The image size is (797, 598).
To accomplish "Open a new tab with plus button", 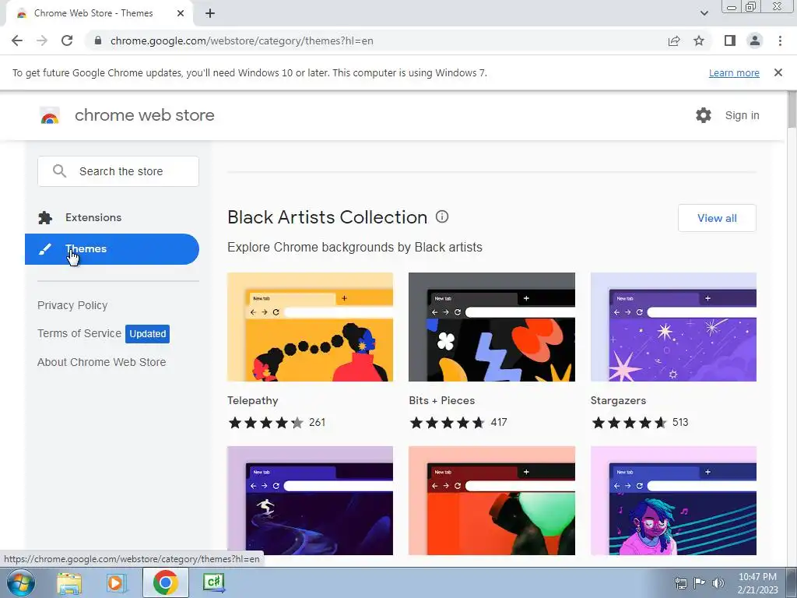I will [x=210, y=13].
